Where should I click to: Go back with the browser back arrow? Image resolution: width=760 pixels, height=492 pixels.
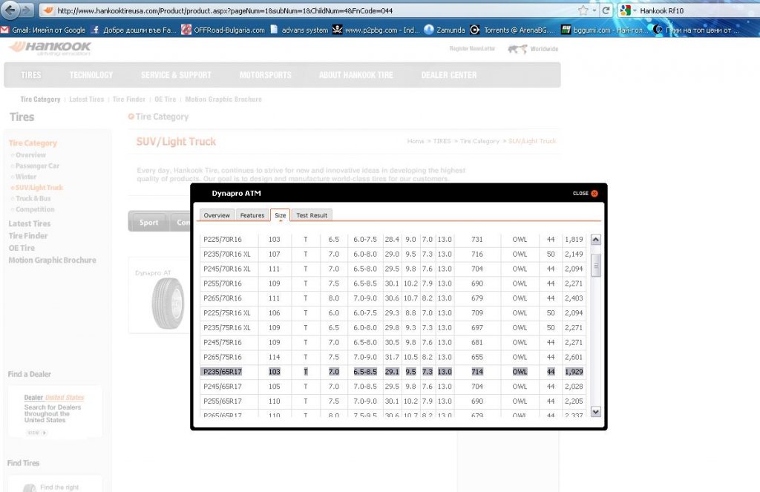[10, 10]
